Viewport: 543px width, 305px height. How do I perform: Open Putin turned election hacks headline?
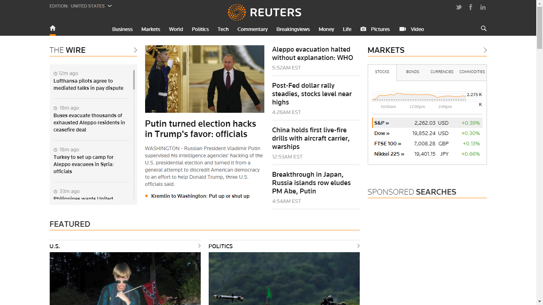[200, 129]
